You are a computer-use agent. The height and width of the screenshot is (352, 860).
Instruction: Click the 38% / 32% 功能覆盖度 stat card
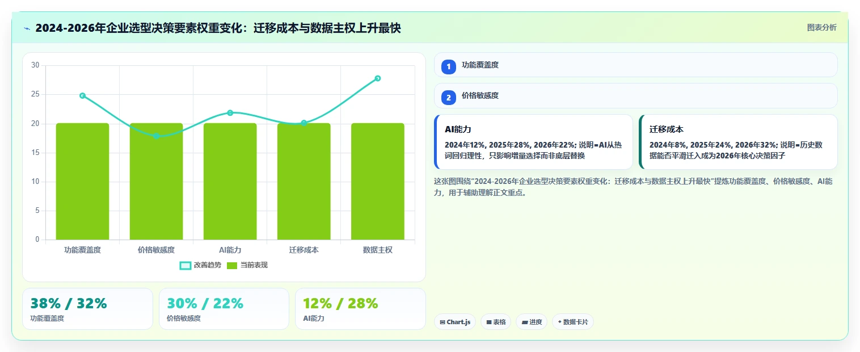[x=87, y=309]
